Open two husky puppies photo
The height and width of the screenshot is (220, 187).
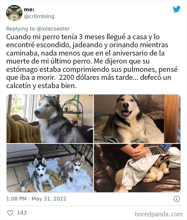click(50, 168)
